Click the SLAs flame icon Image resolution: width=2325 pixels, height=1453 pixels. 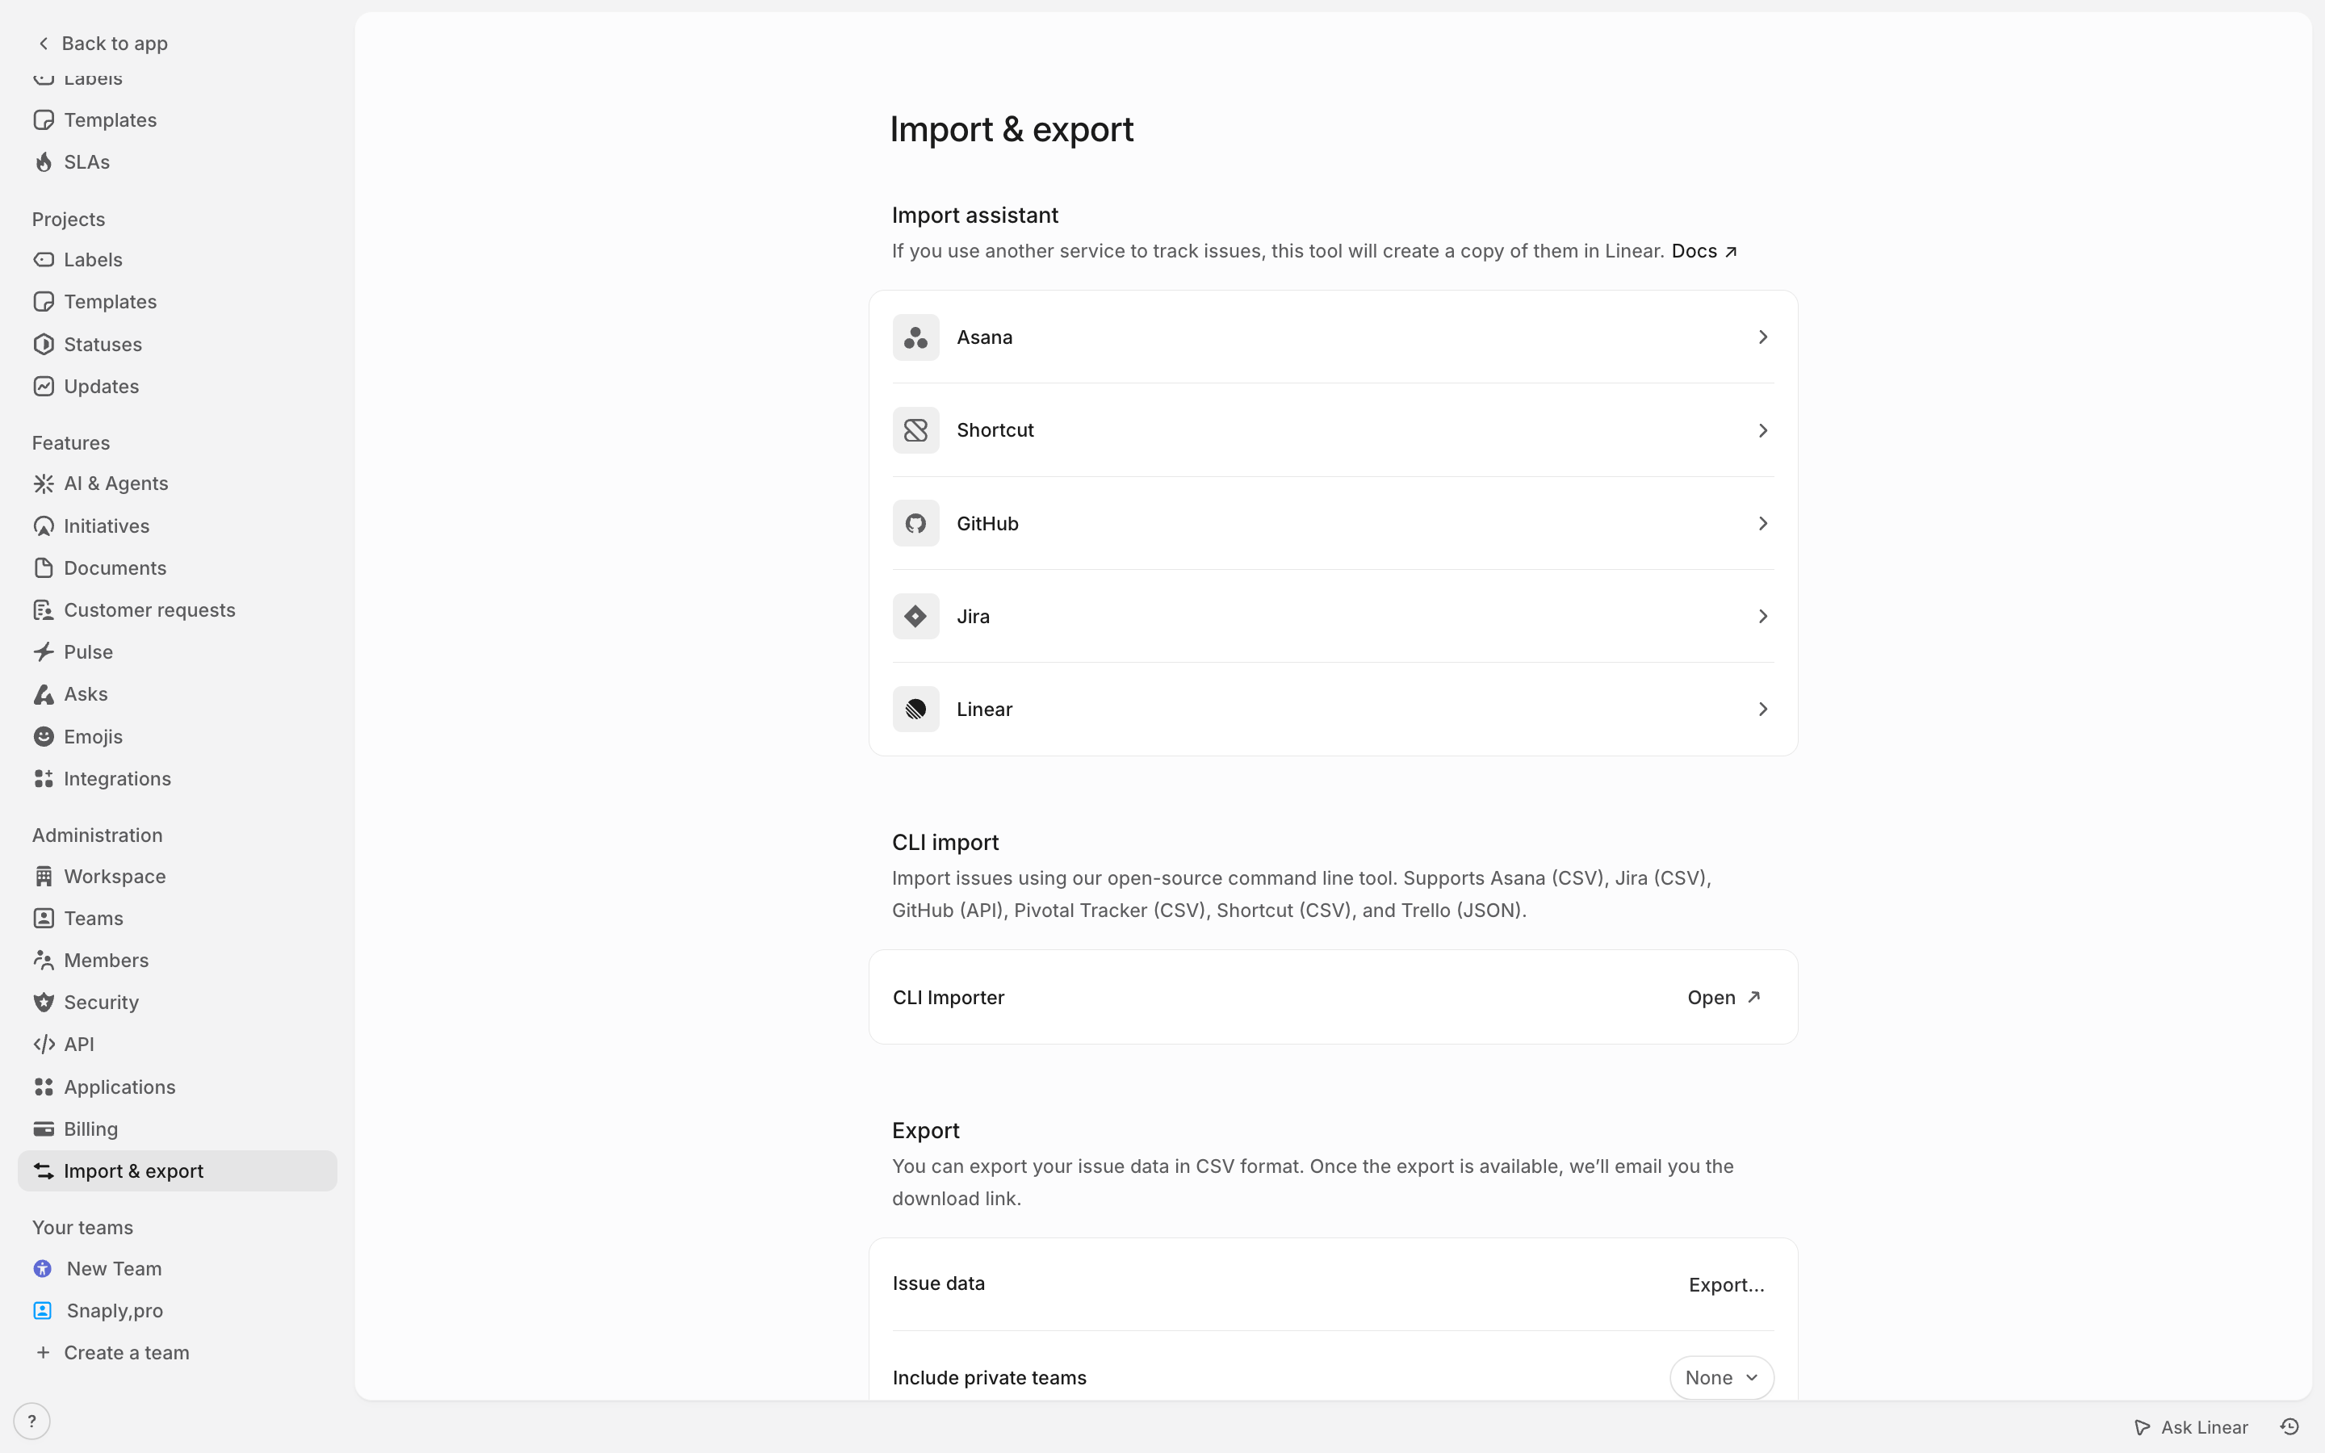pos(44,162)
